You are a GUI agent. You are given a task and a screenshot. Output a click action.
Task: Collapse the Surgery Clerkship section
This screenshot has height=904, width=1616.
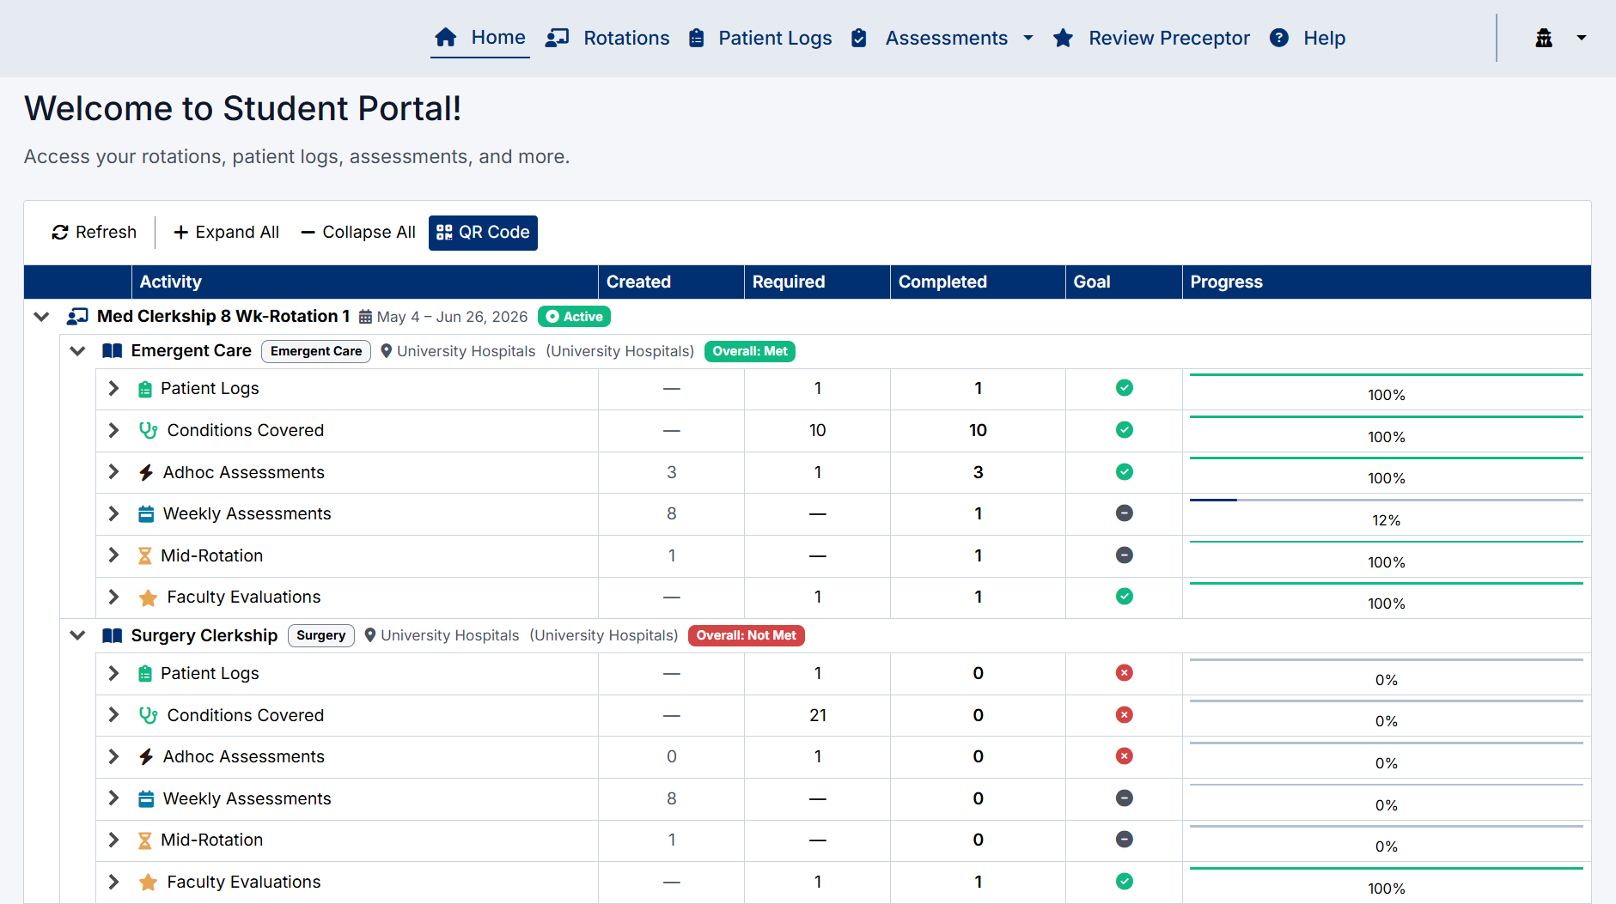(x=77, y=635)
